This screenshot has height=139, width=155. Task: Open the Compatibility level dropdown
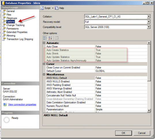149,27
